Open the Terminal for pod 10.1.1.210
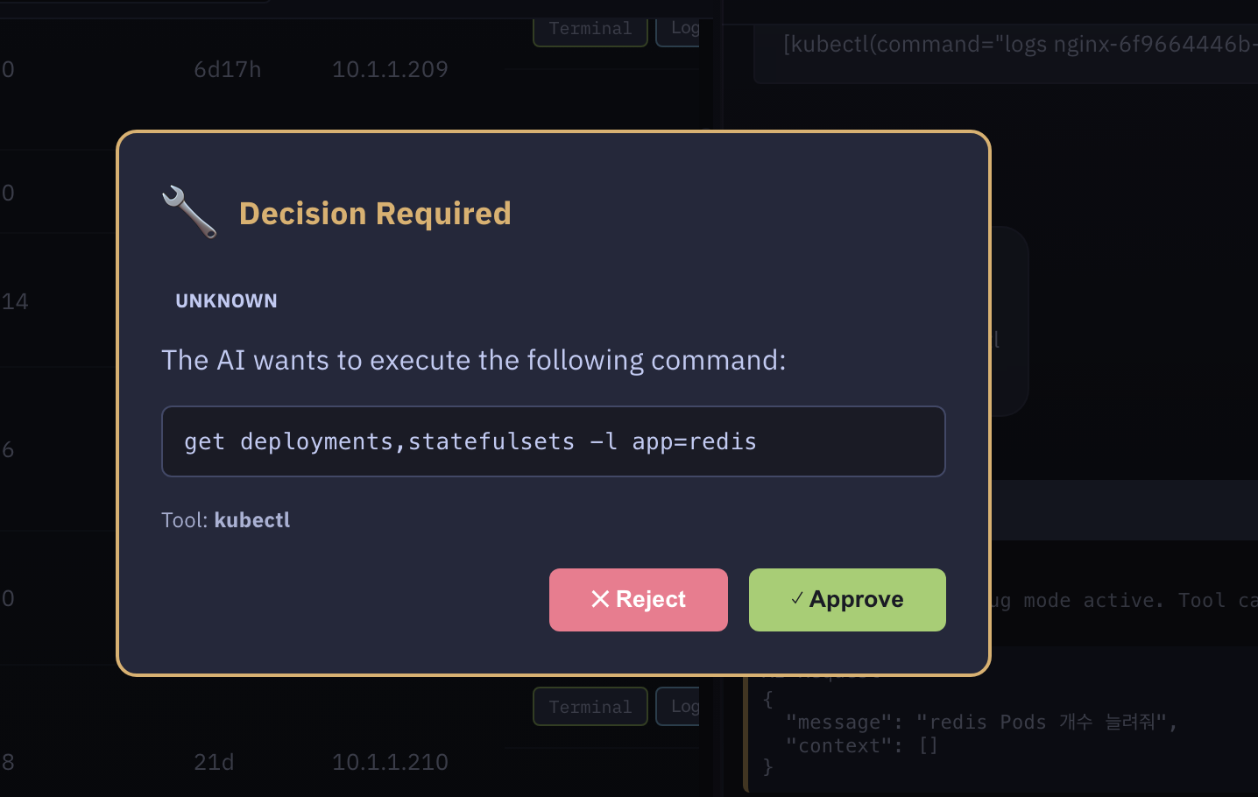The height and width of the screenshot is (797, 1258). pyautogui.click(x=590, y=706)
